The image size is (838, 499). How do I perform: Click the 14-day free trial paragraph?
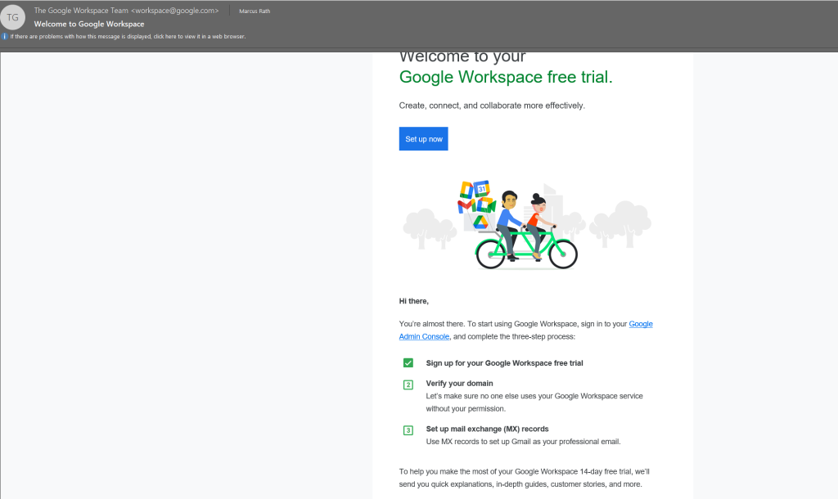click(x=525, y=479)
